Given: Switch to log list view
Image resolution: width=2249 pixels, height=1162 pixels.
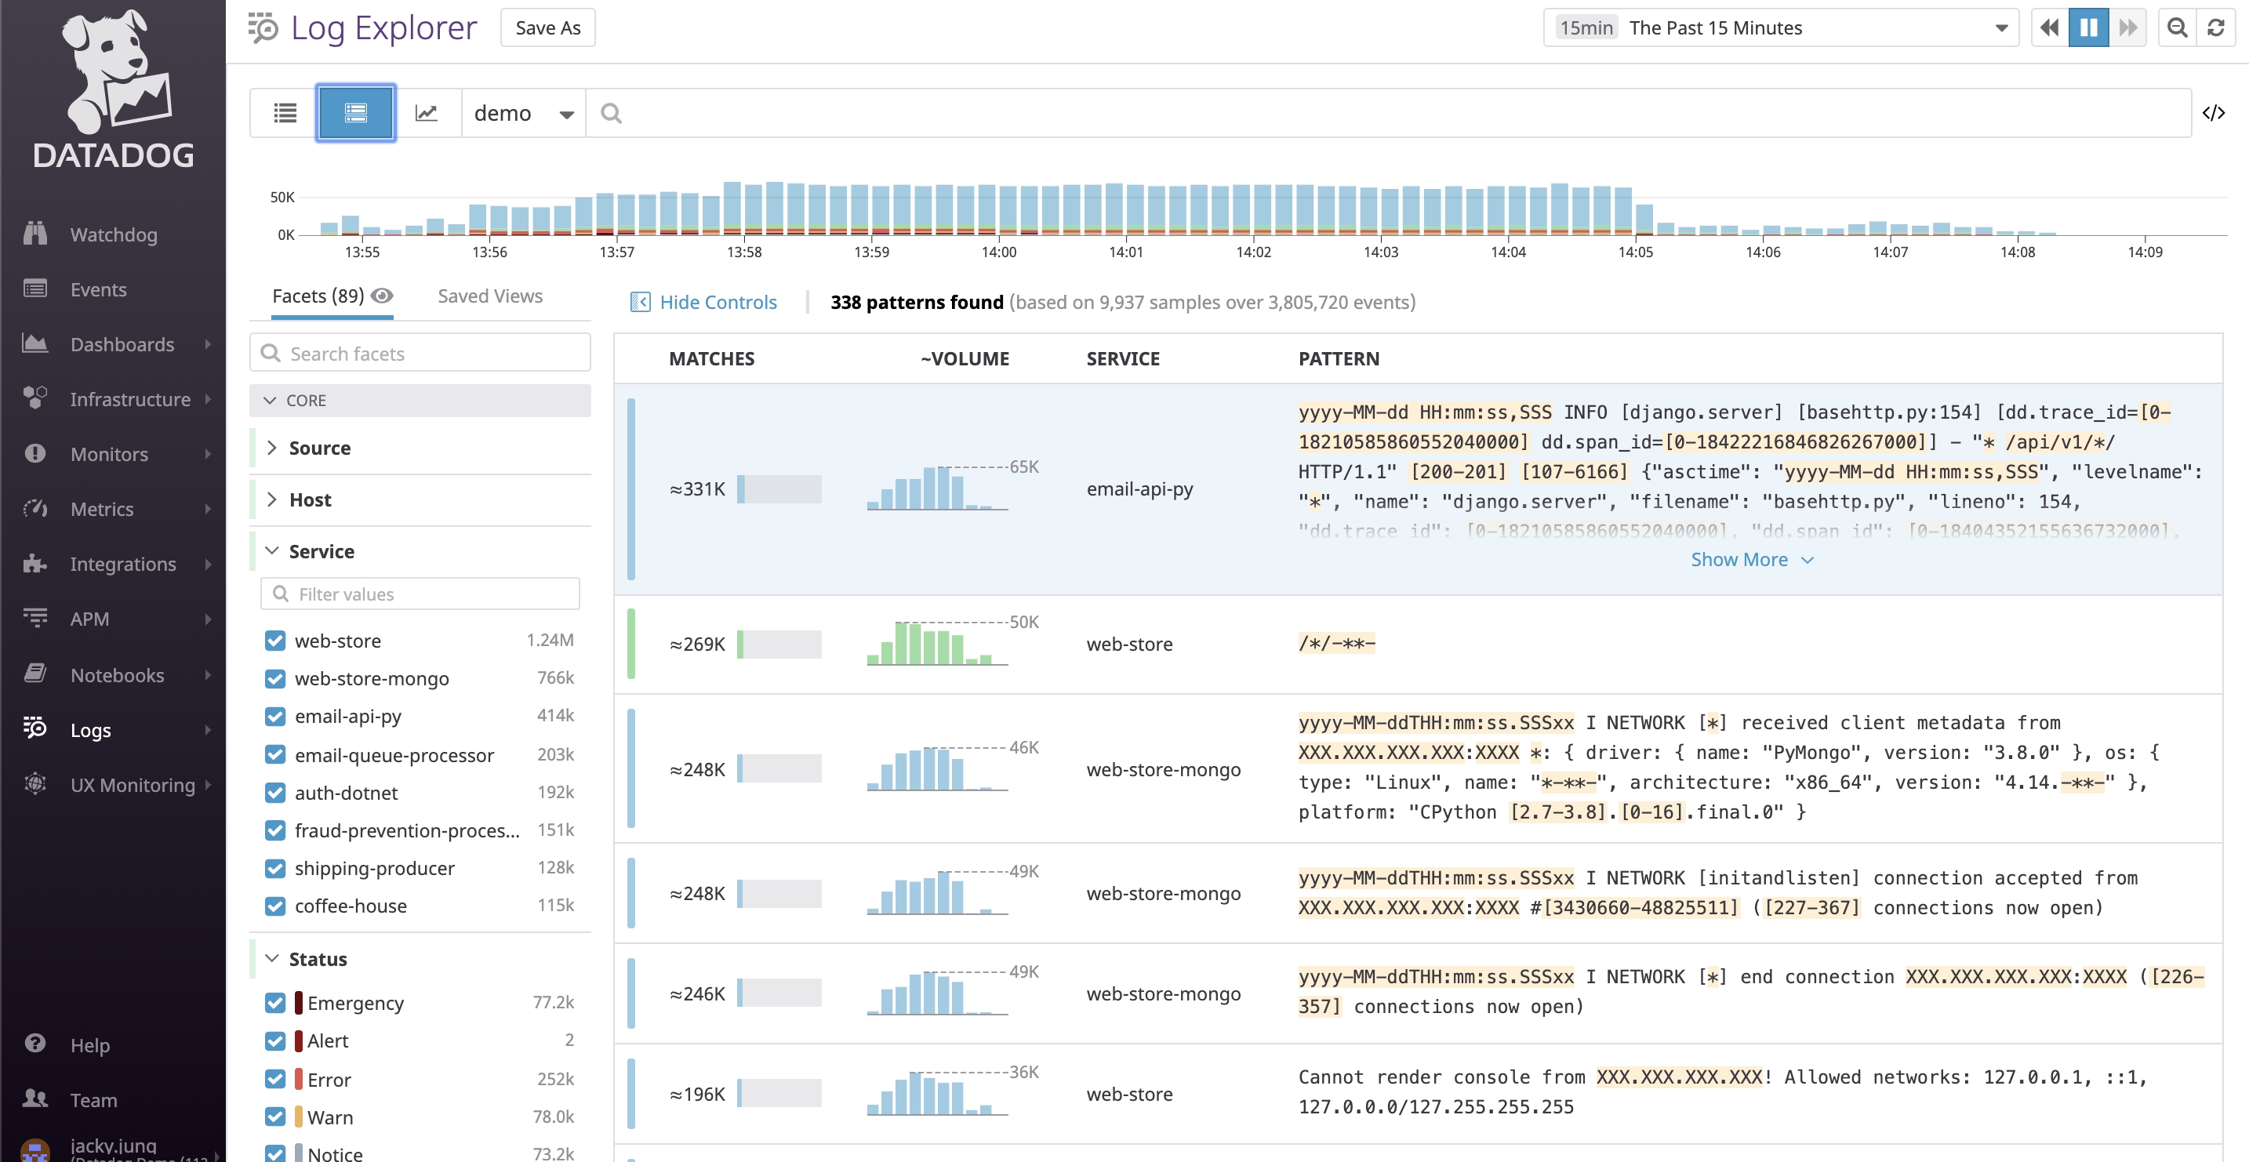Looking at the screenshot, I should (285, 113).
